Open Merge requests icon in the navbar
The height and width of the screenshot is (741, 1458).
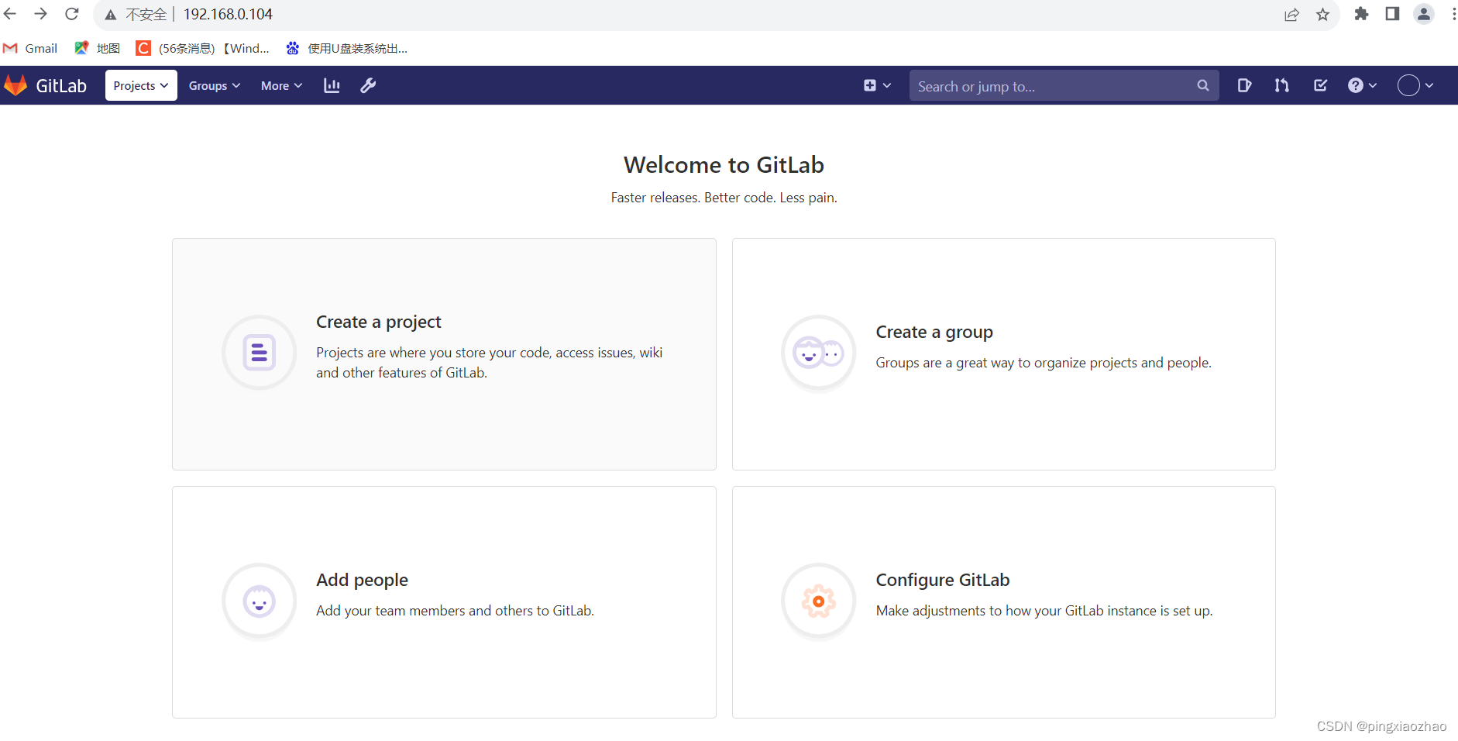1282,85
